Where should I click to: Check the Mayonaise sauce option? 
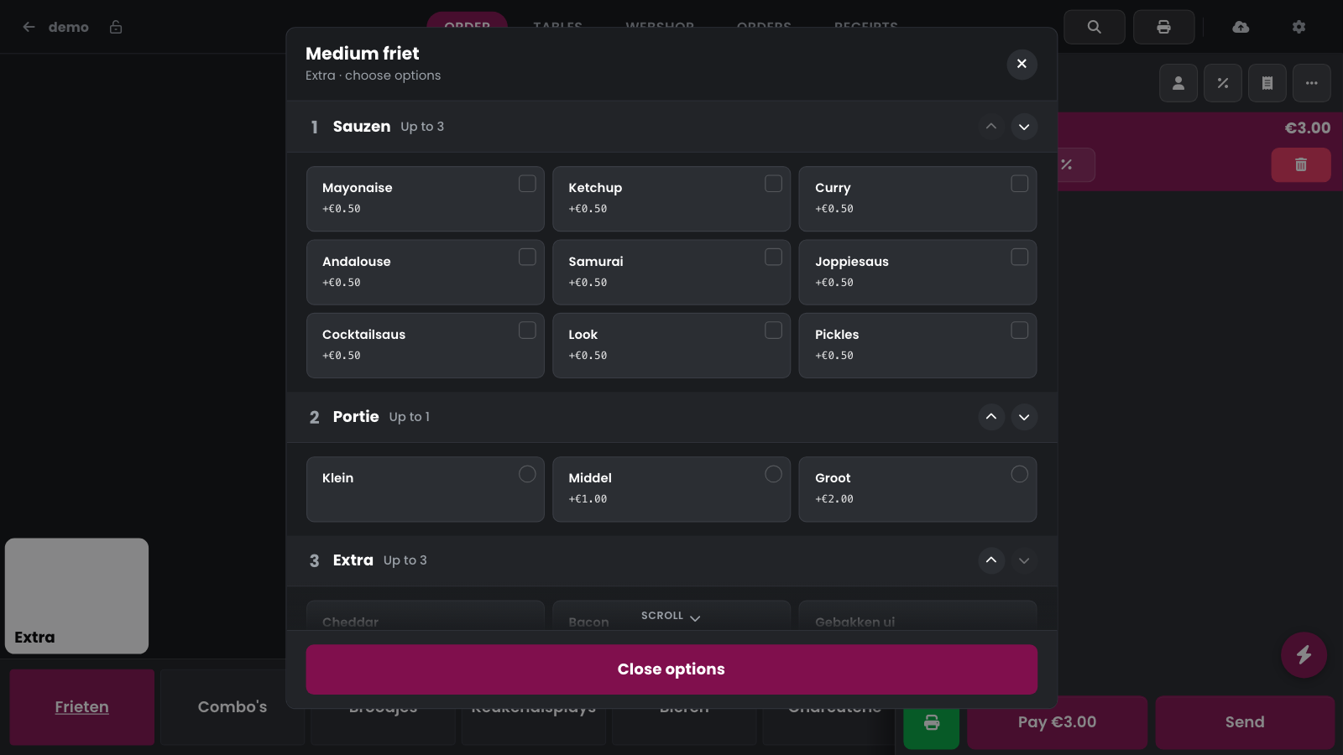[527, 184]
